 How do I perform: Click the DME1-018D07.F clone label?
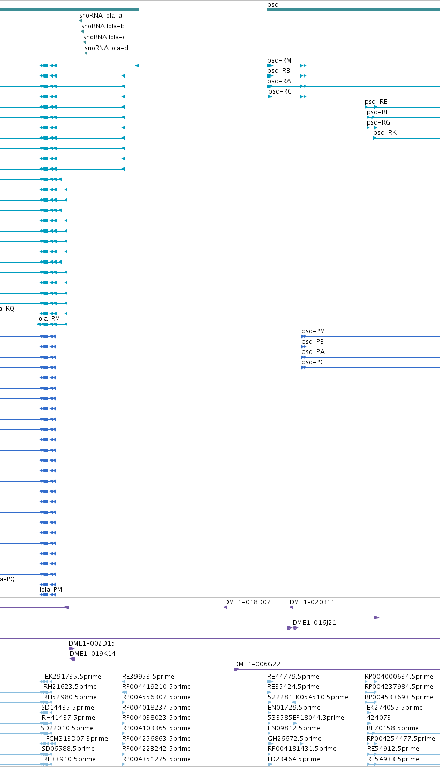[x=250, y=602]
